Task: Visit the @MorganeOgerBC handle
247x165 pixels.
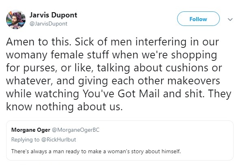Action: [76, 130]
